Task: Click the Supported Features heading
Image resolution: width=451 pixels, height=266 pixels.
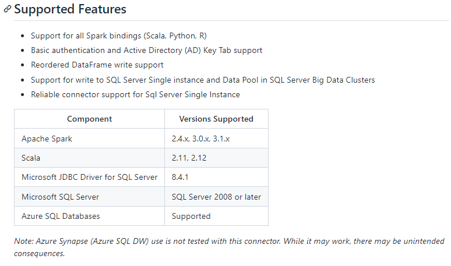Action: [x=70, y=10]
